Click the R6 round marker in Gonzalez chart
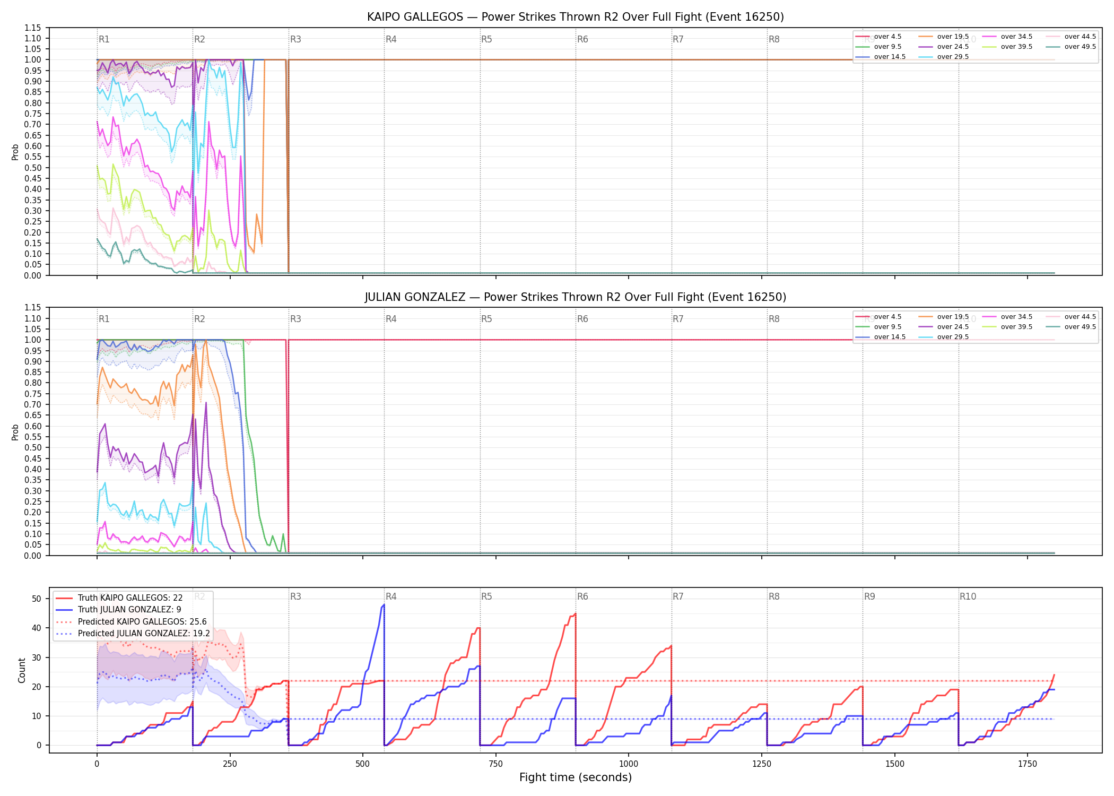The width and height of the screenshot is (1114, 796). coord(582,319)
